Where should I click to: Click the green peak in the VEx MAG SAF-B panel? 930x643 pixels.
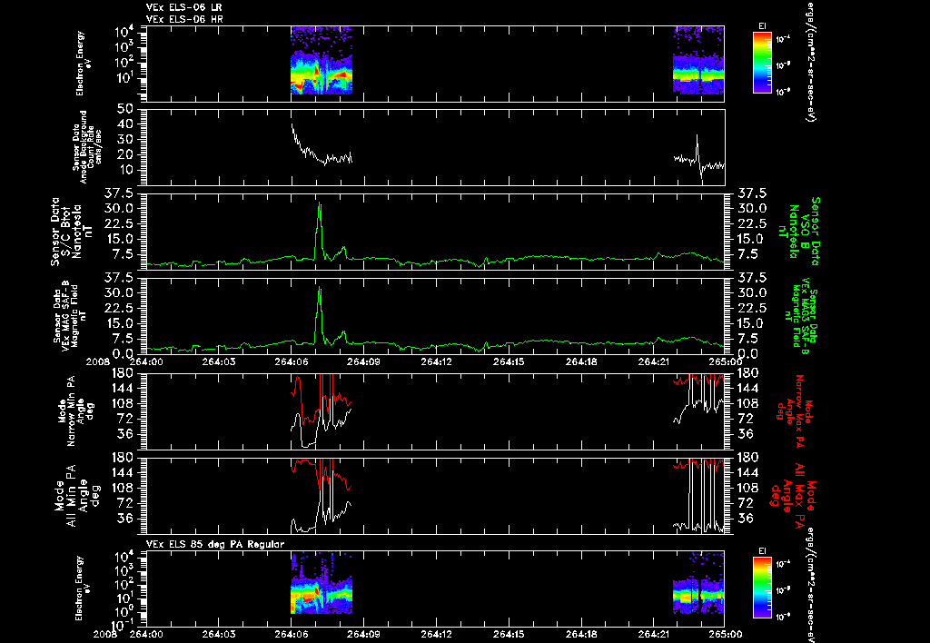pyautogui.click(x=320, y=315)
